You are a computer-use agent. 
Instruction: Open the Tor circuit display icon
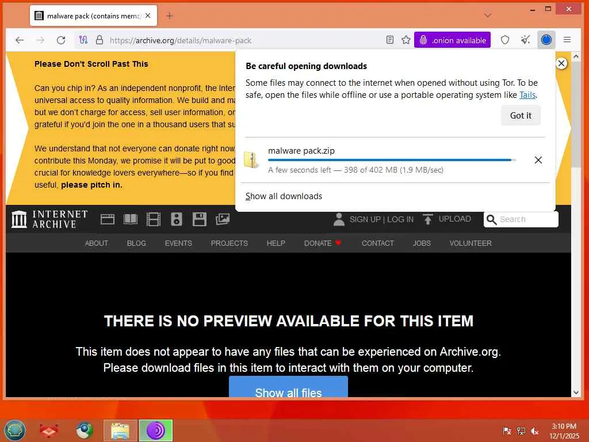coord(83,40)
